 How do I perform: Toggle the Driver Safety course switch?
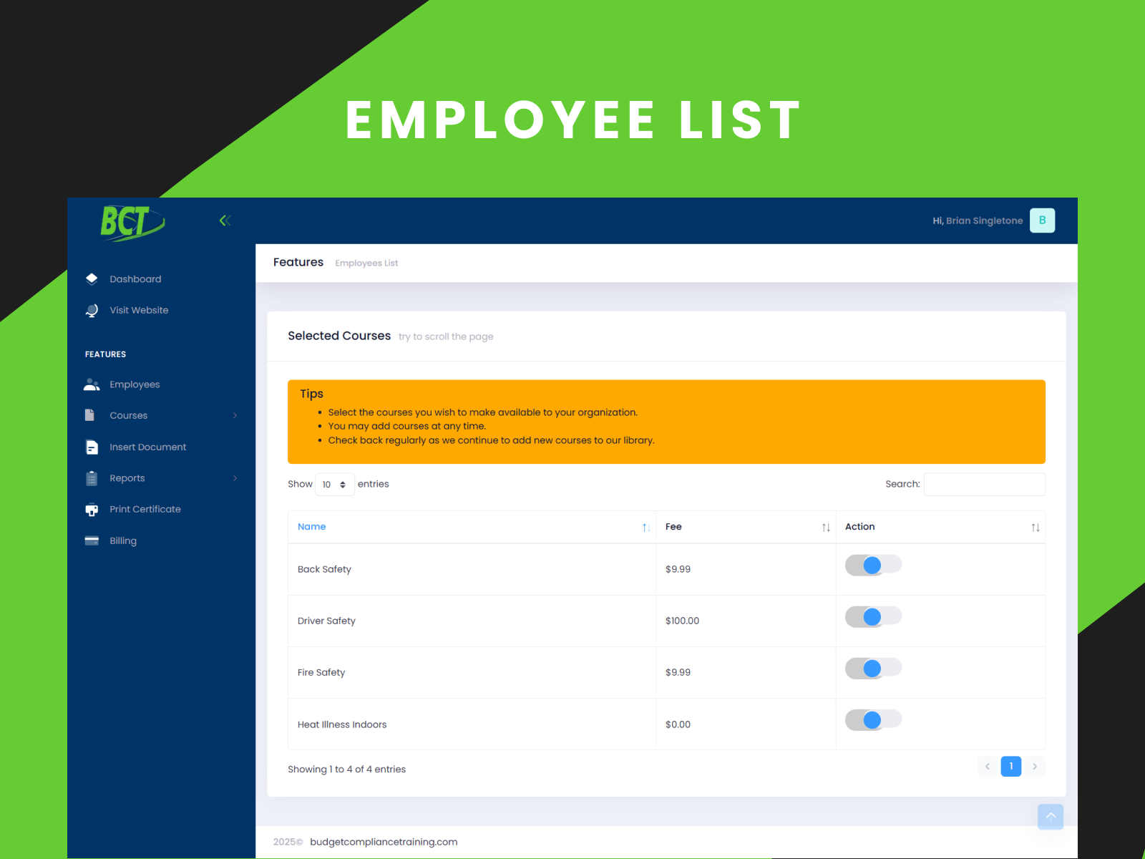click(872, 617)
